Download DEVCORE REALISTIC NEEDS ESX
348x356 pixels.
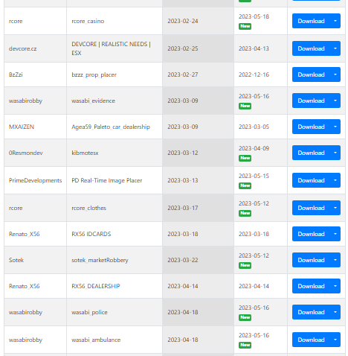311,48
